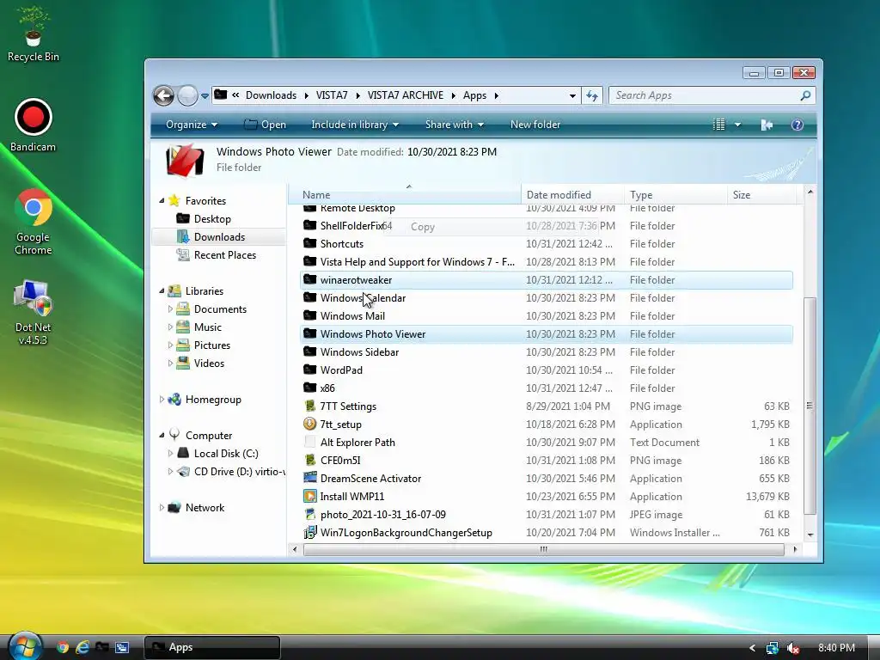Sort by the Name column header

coord(405,195)
